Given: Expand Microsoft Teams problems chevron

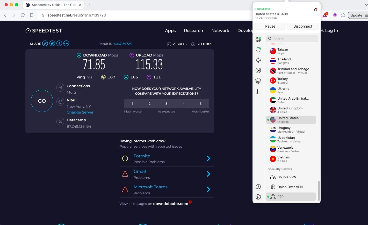Looking at the screenshot, I should coord(208,189).
